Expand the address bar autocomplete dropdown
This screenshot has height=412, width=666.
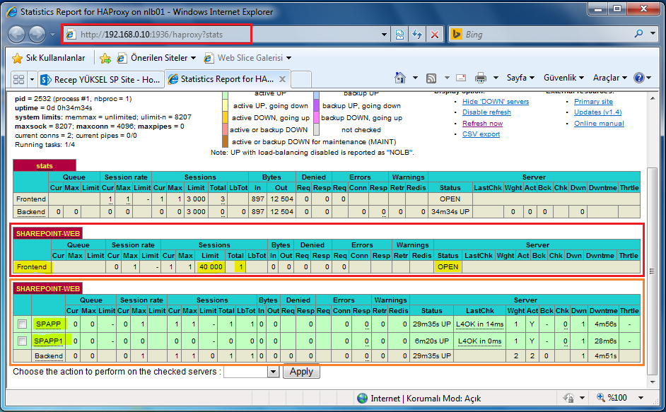[x=384, y=35]
